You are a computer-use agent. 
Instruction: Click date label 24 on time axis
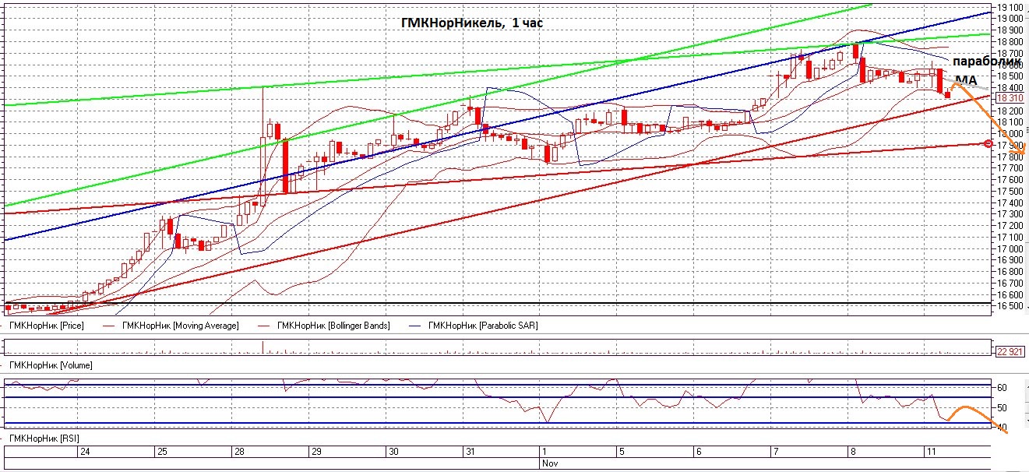[x=85, y=452]
